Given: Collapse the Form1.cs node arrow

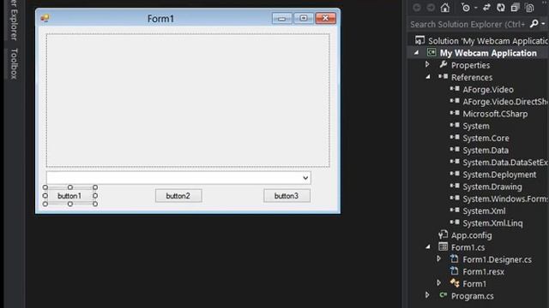Looking at the screenshot, I should click(428, 247).
